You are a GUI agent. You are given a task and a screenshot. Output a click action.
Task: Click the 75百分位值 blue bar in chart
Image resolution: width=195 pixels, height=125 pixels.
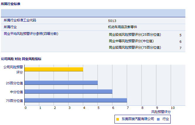pos(76,100)
